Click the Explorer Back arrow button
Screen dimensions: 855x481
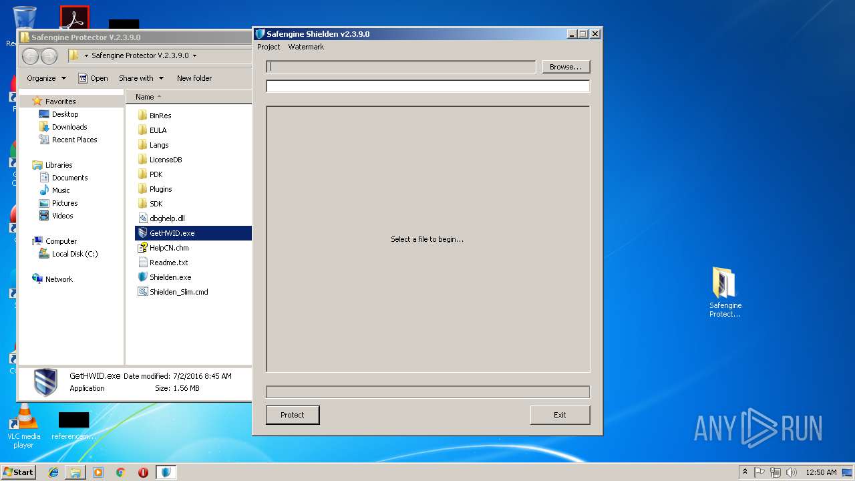[31, 56]
